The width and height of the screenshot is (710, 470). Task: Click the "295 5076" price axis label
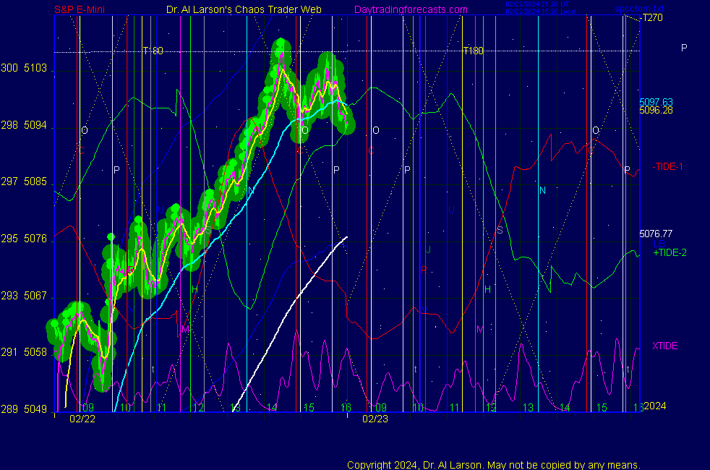[24, 239]
